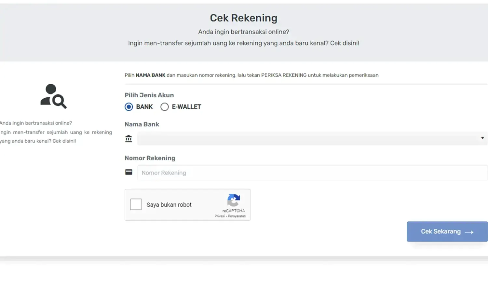Click the Saya bukan robot text

(169, 205)
